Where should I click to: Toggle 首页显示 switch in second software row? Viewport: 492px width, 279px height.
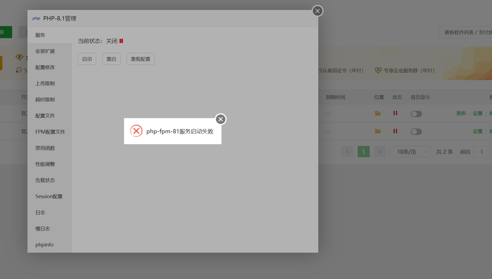click(416, 131)
